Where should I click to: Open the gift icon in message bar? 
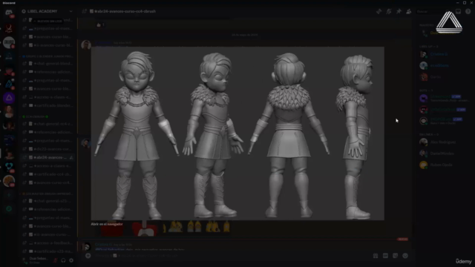[x=376, y=256]
